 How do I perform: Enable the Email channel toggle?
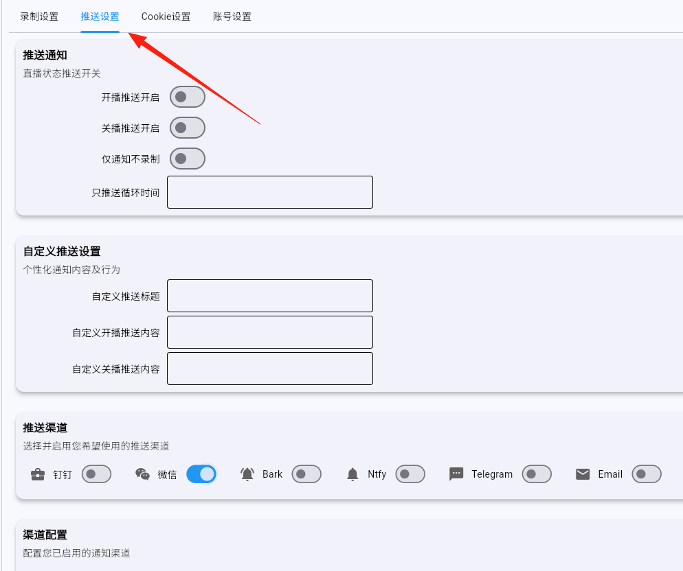pyautogui.click(x=647, y=474)
